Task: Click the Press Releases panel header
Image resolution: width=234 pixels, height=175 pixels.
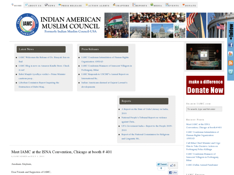Action: click(104, 49)
